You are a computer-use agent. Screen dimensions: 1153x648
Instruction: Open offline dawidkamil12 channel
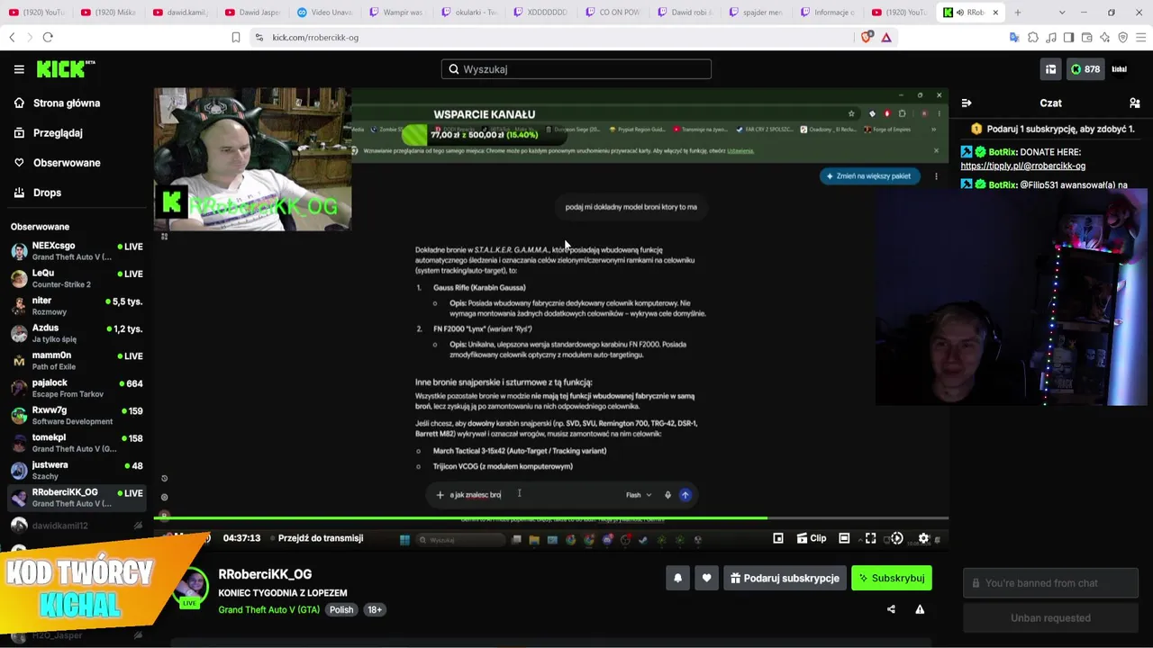[x=77, y=526]
